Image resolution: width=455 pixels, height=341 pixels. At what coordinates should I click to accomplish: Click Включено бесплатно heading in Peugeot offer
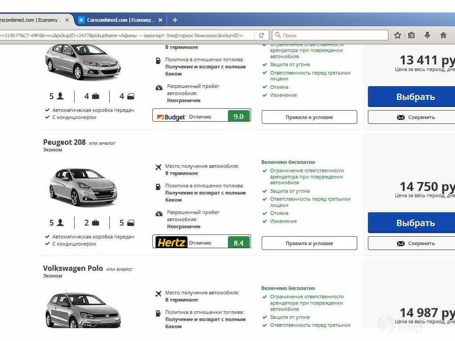tap(288, 162)
